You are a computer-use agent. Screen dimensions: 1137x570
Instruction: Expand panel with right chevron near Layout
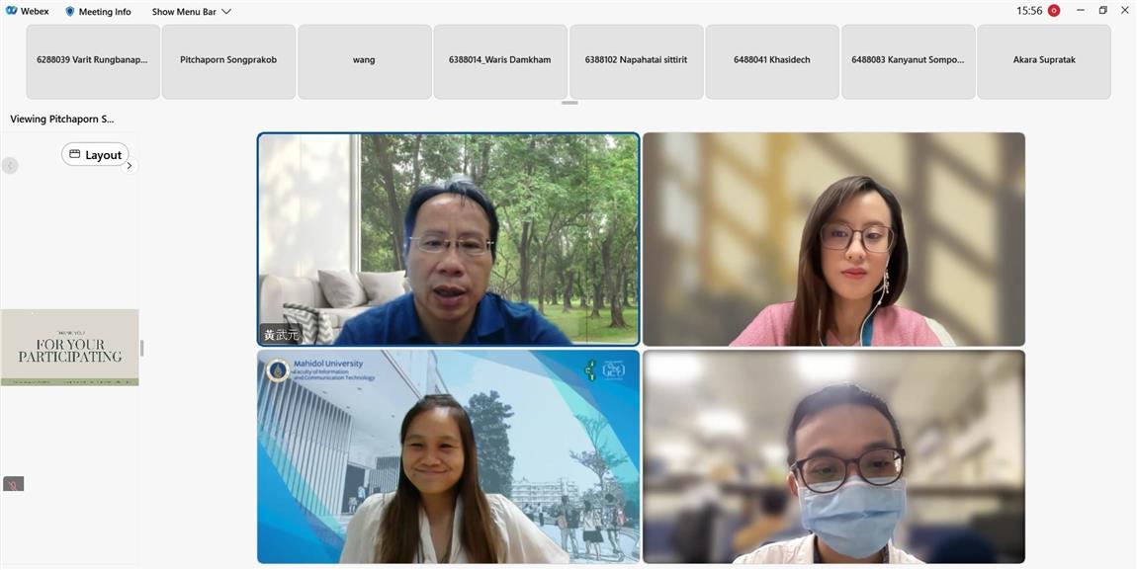coord(129,166)
